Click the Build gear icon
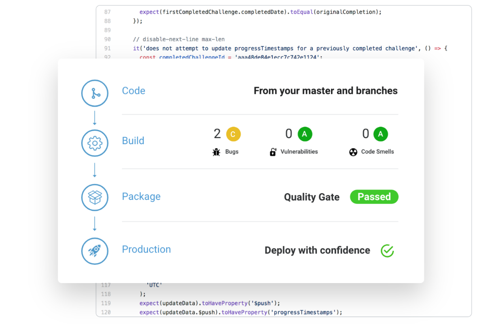The width and height of the screenshot is (477, 331). click(95, 143)
